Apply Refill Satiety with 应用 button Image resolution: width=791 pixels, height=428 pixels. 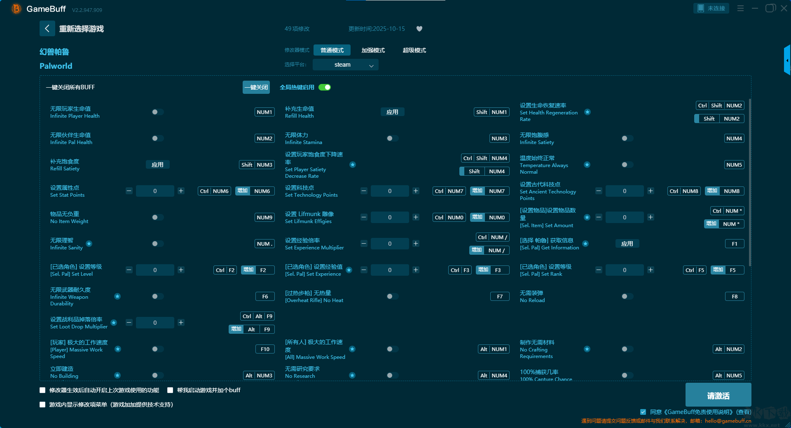click(157, 165)
